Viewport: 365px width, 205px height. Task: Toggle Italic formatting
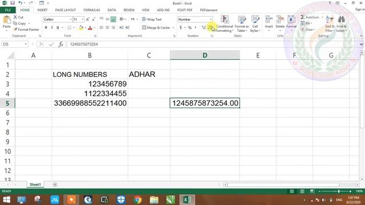pyautogui.click(x=52, y=28)
